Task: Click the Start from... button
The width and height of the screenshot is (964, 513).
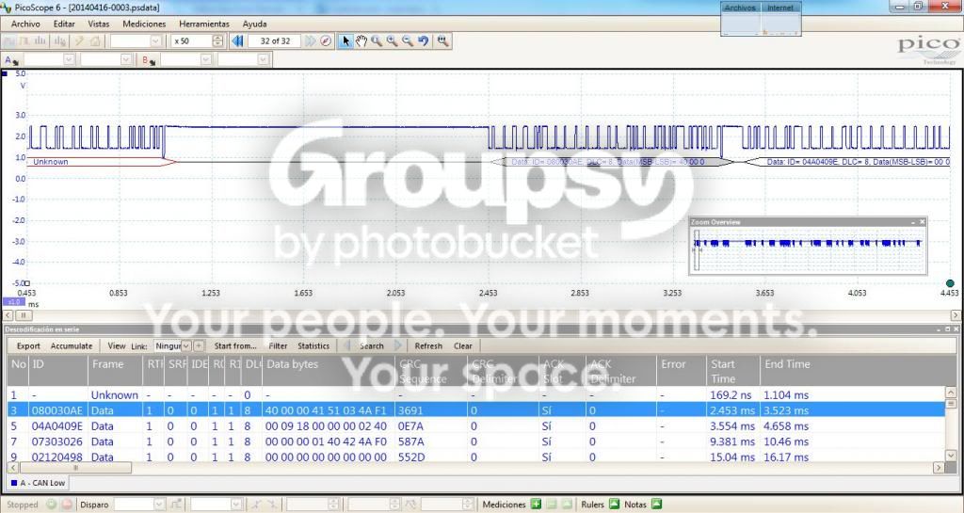Action: coord(235,345)
